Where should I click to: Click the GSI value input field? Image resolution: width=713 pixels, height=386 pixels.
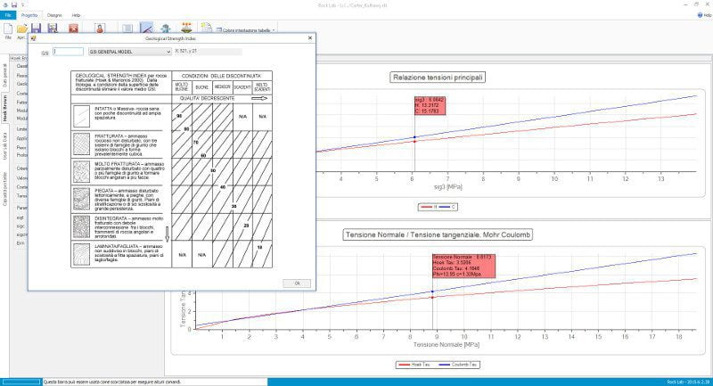[x=70, y=52]
